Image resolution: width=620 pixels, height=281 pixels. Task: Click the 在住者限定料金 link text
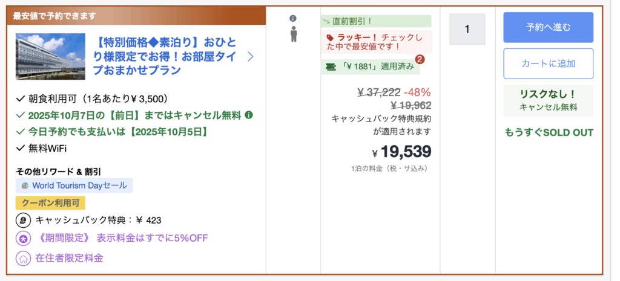69,259
